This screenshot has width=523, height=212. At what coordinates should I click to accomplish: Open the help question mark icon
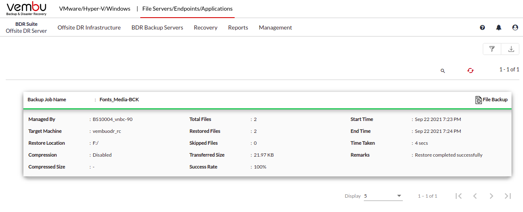click(482, 27)
